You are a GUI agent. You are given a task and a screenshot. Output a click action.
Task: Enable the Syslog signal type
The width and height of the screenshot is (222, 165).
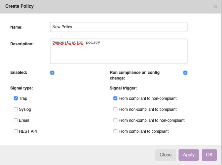(x=16, y=109)
